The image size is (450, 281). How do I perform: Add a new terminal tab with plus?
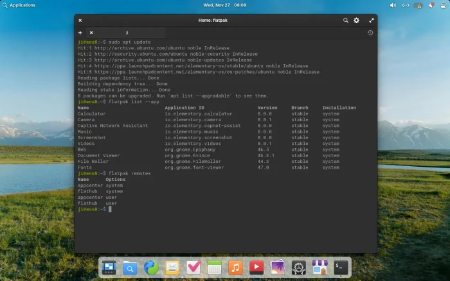pyautogui.click(x=80, y=33)
